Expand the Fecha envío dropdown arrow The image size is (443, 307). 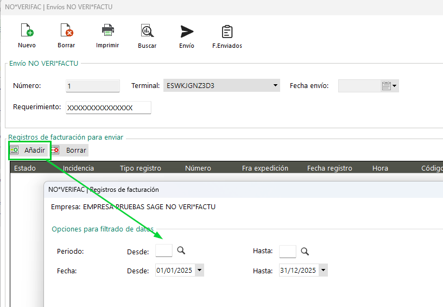coord(394,86)
